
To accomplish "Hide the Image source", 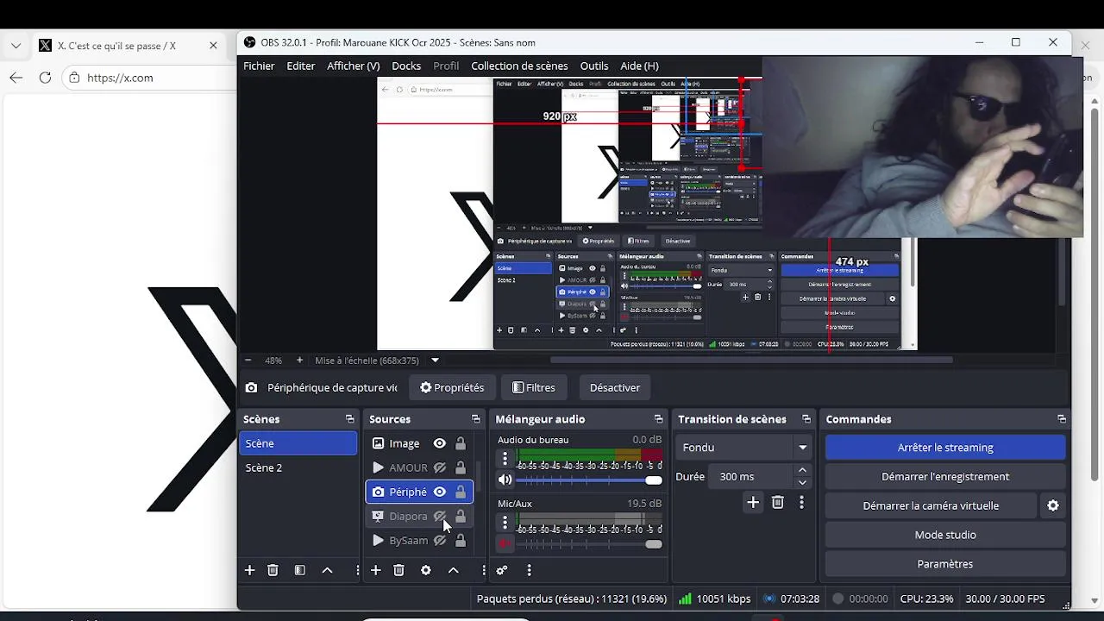I will click(x=439, y=443).
